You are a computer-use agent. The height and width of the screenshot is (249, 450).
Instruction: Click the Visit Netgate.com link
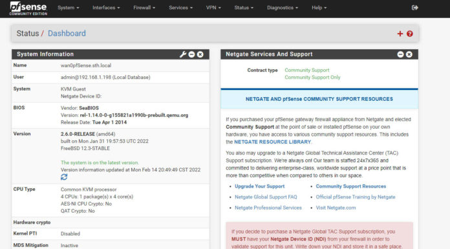pos(336,208)
